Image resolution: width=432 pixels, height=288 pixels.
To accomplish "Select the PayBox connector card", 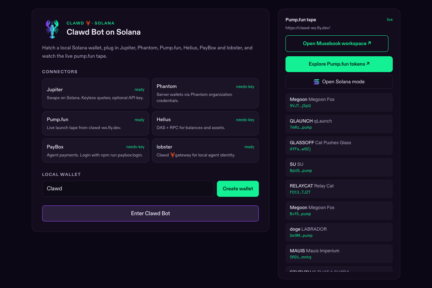I will (x=95, y=151).
